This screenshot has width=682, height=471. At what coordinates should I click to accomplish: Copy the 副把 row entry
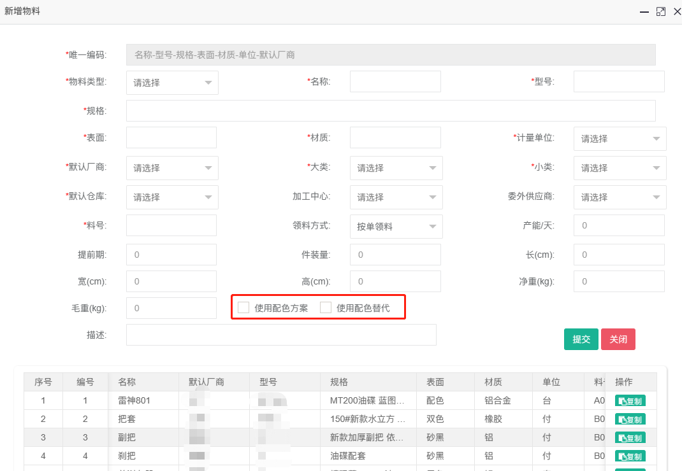pos(630,438)
